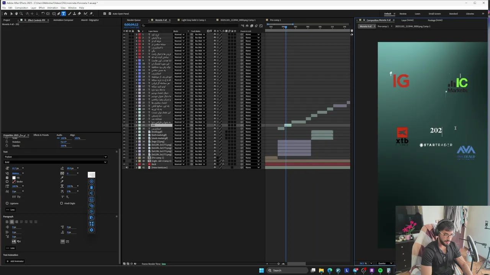Select the Puppet Pin tool
Screen dimensions: 490x275
[91, 14]
